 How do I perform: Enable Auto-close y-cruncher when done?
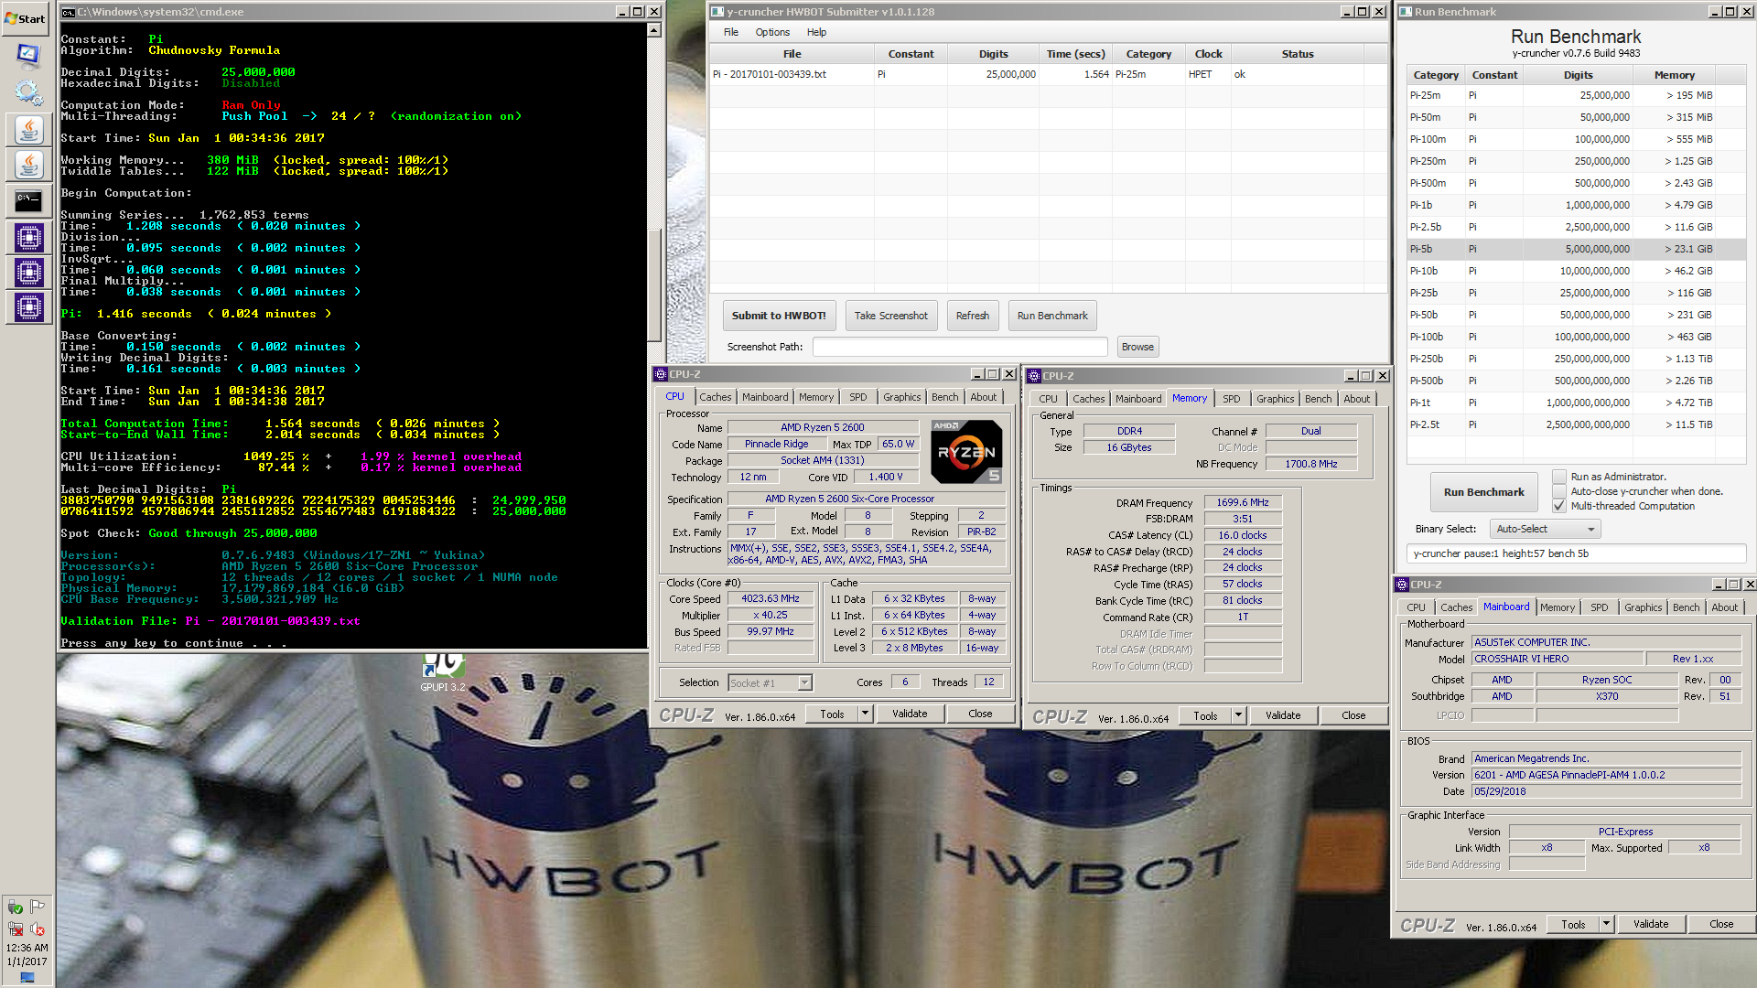(x=1559, y=491)
